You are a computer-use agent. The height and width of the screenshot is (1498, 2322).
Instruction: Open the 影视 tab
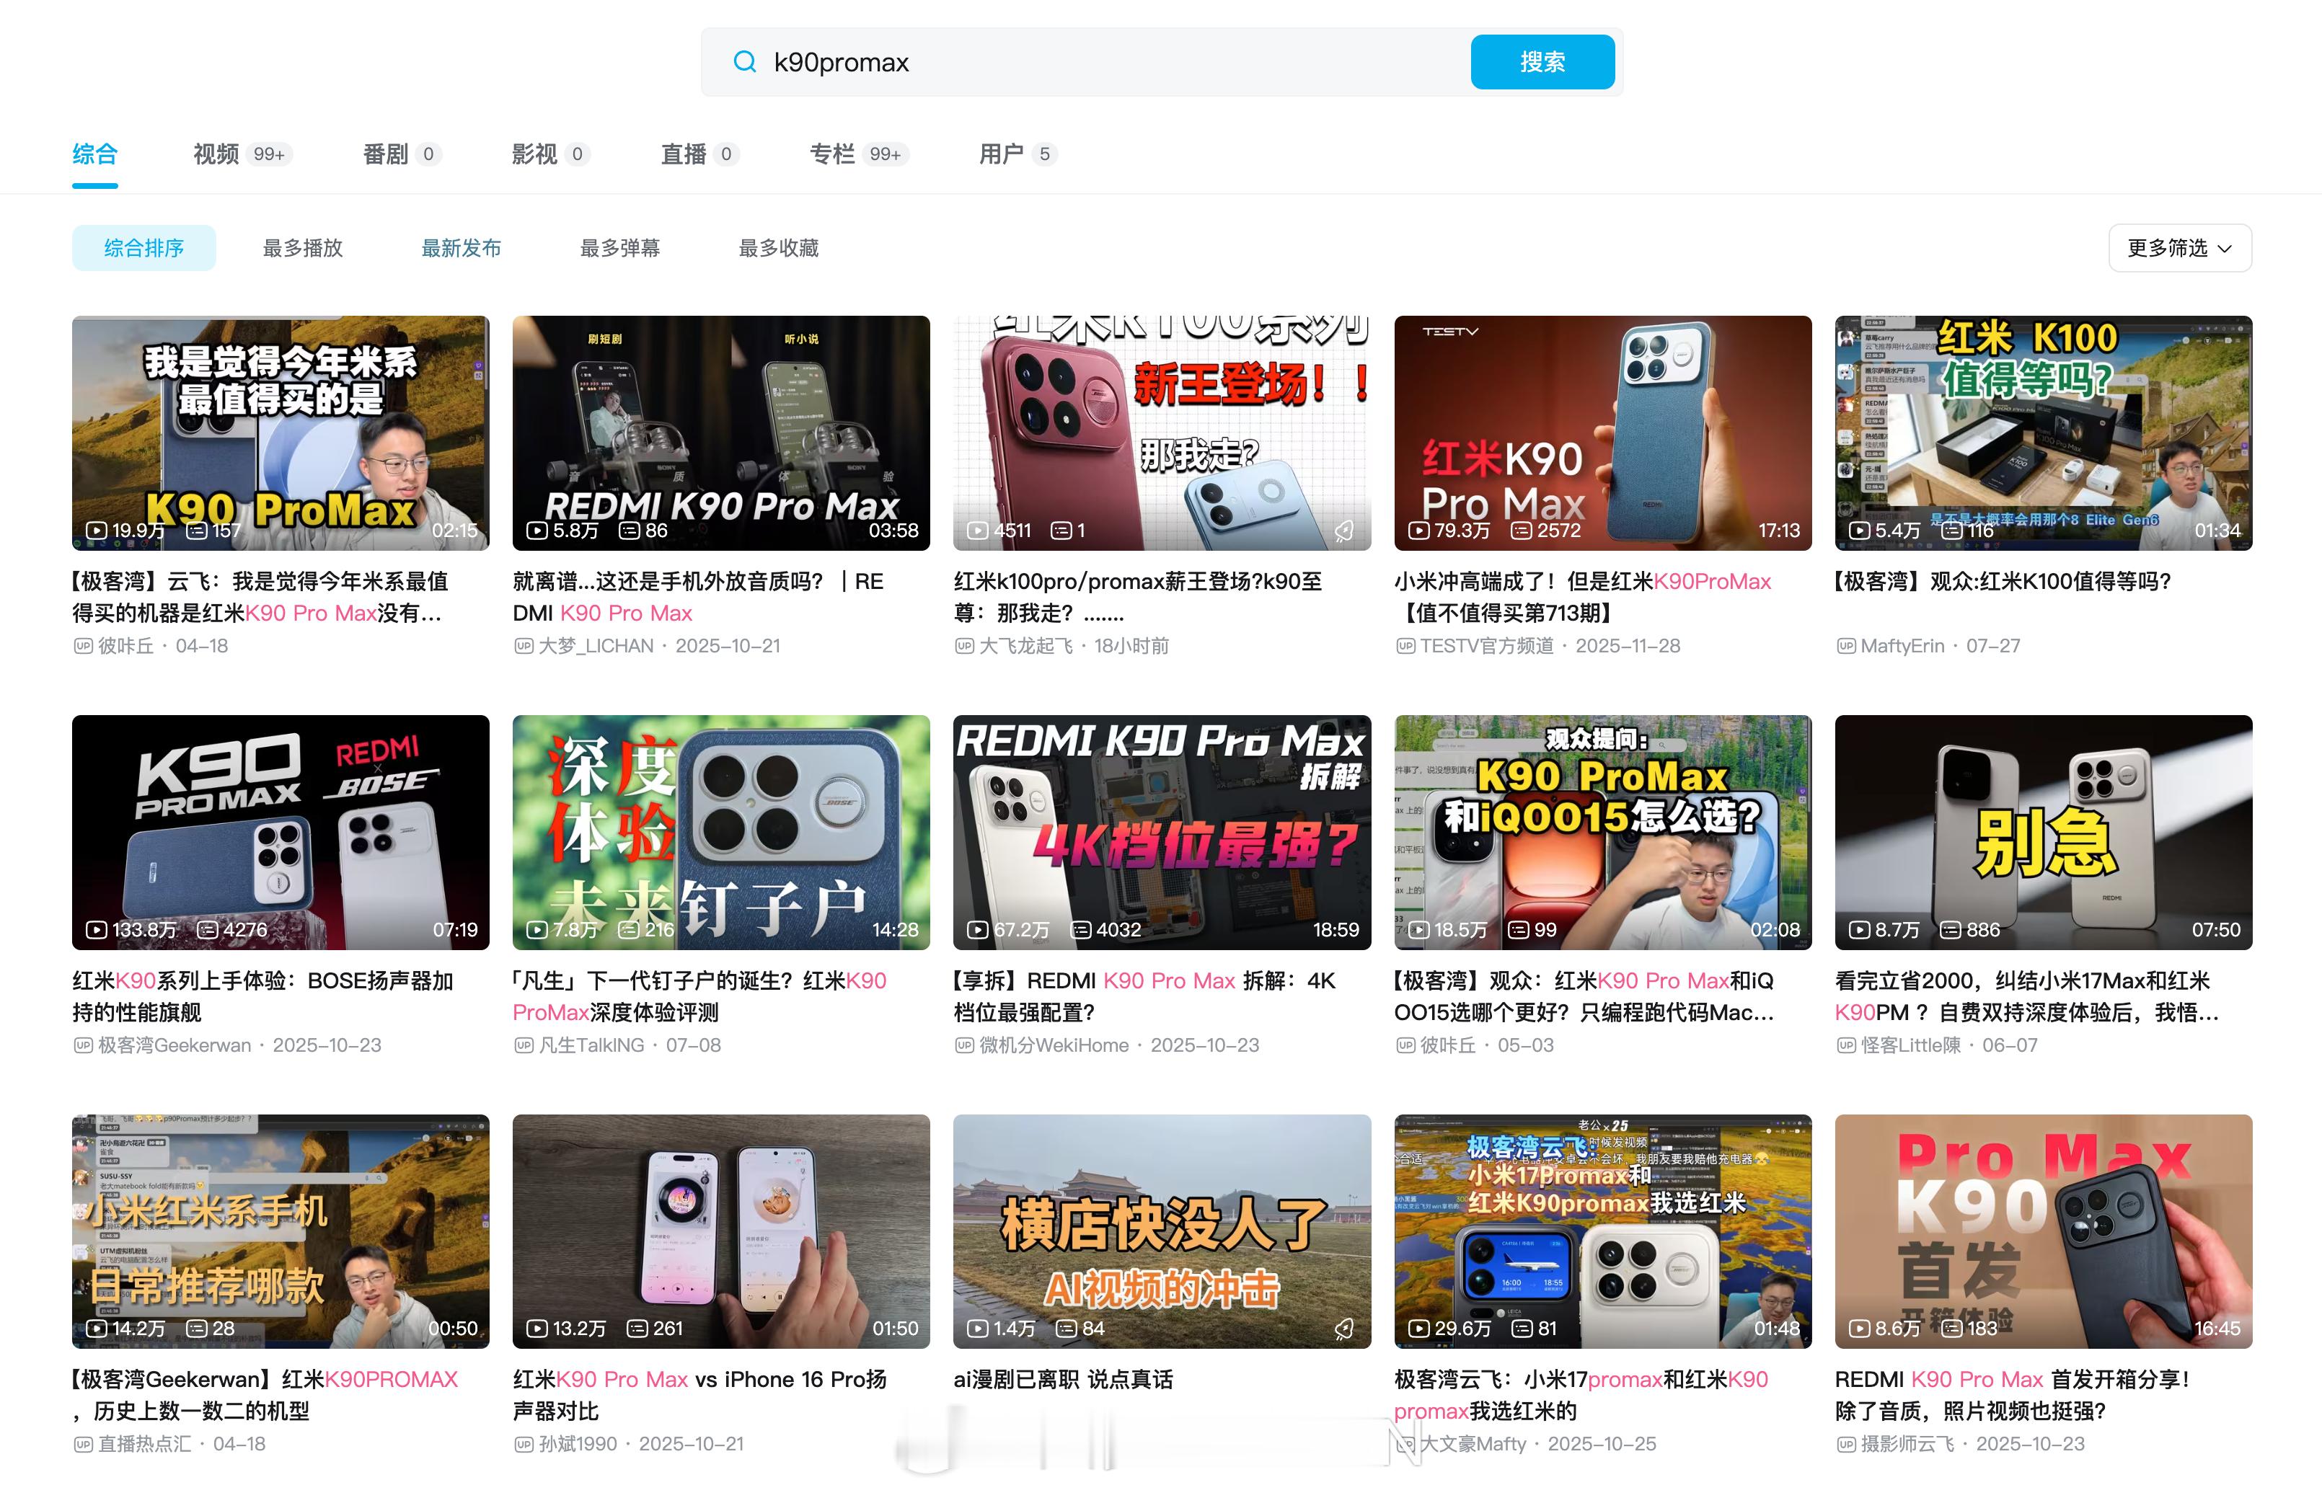551,154
